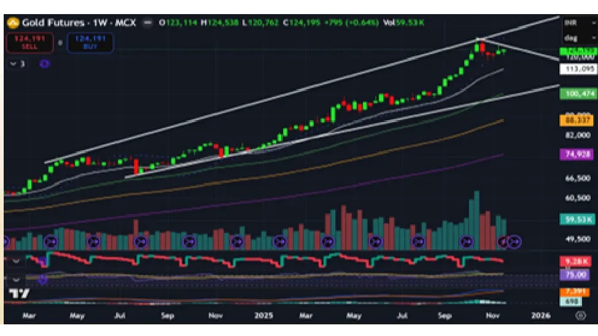Open the dag unit dropdown

580,38
